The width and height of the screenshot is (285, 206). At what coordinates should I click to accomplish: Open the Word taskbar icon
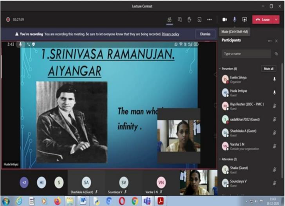[83, 201]
